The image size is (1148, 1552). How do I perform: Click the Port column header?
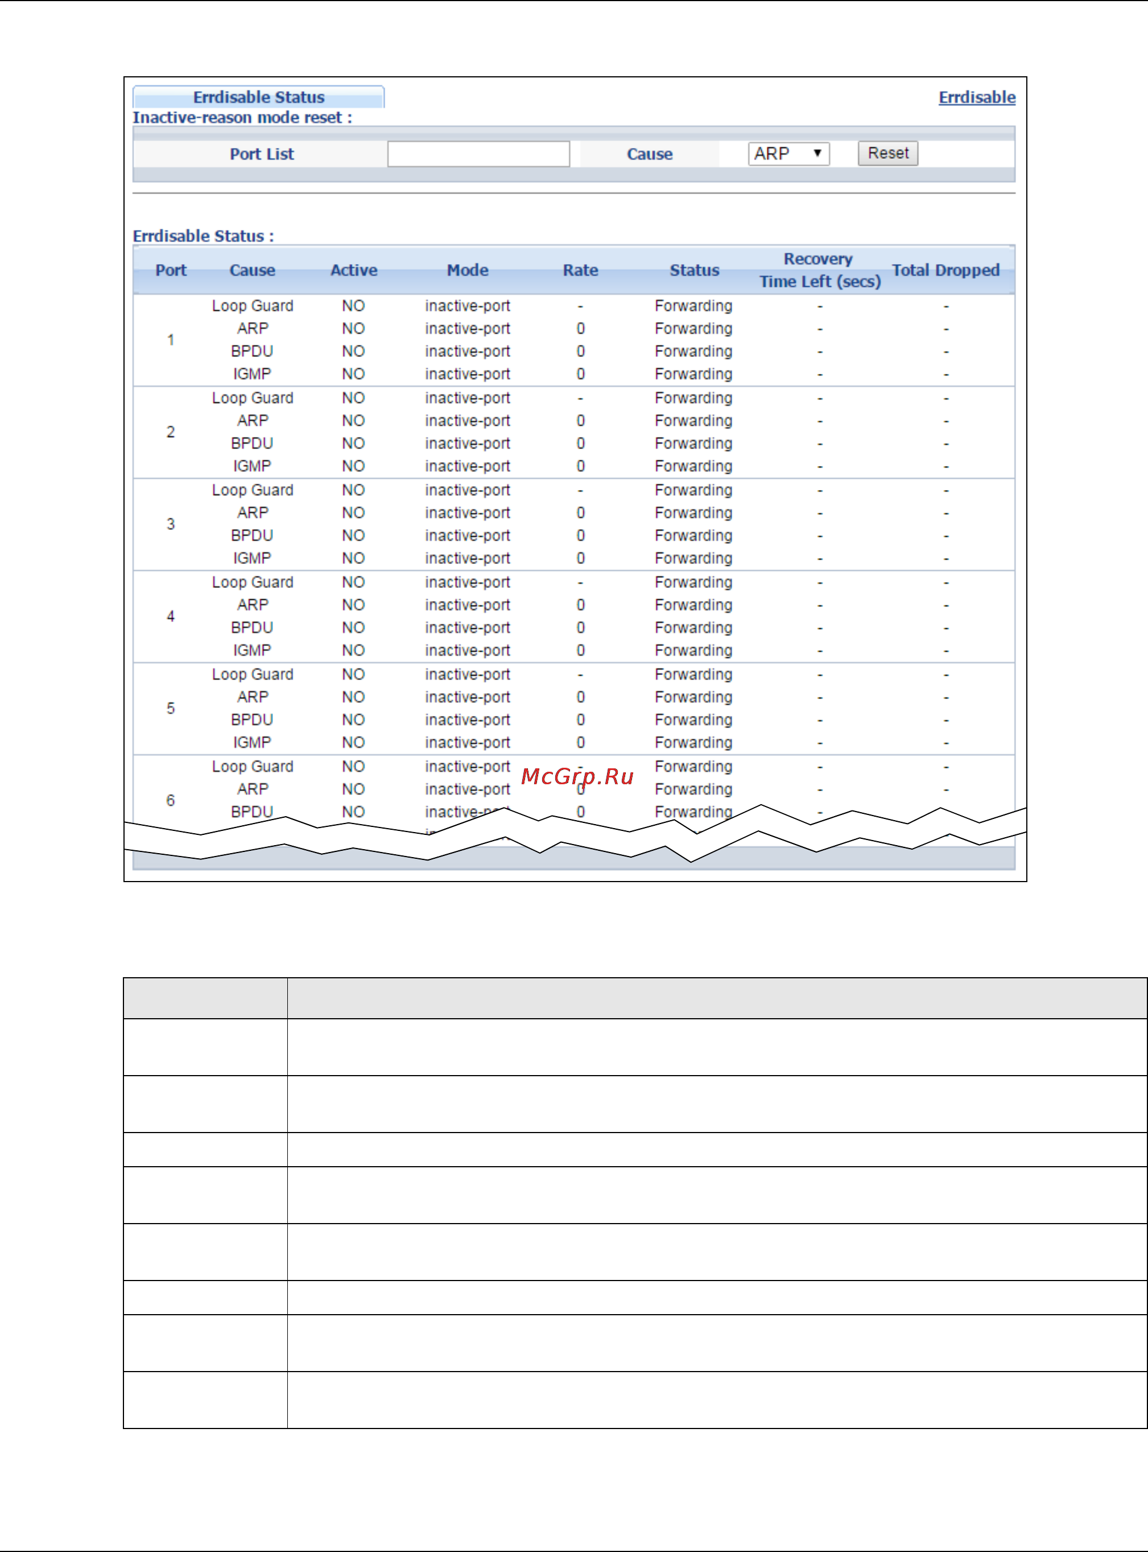click(171, 270)
